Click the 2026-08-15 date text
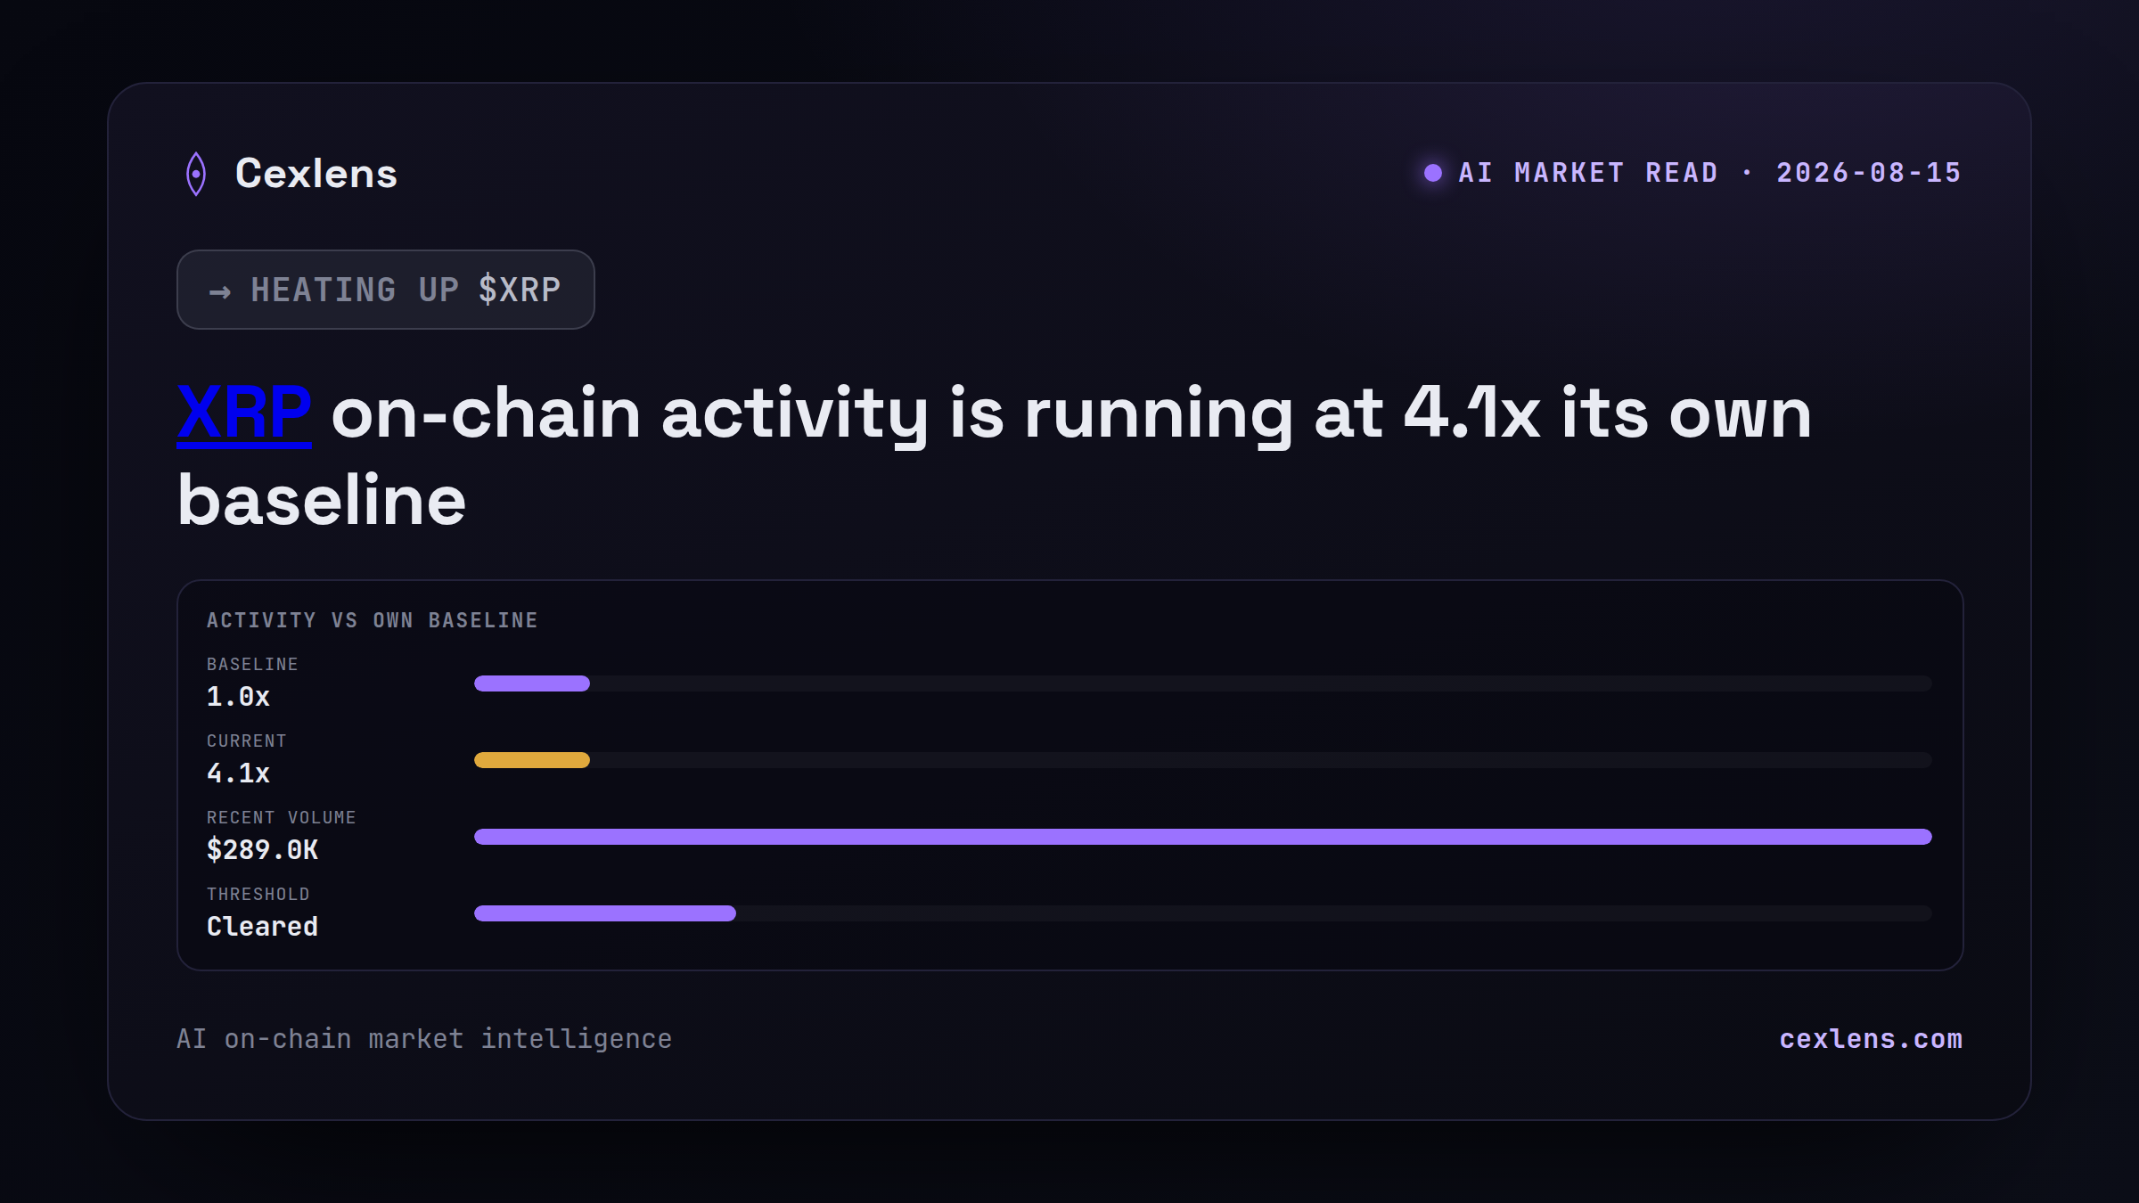Viewport: 2139px width, 1203px height. tap(1869, 173)
